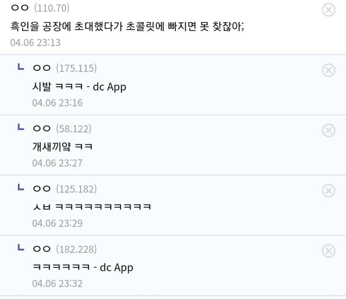Click the top comment body text posted at 23:13
346x300 pixels.
tap(127, 26)
